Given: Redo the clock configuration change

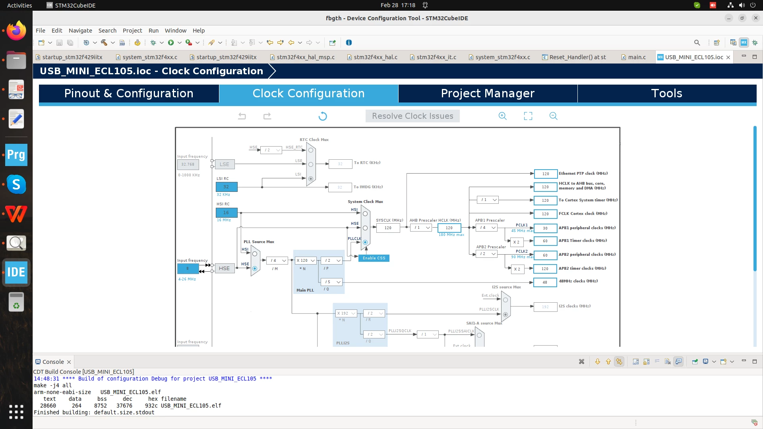Looking at the screenshot, I should (x=267, y=116).
